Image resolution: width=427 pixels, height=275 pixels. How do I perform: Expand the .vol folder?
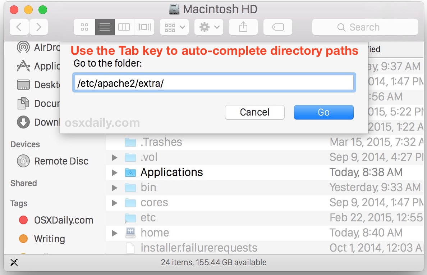click(x=115, y=157)
